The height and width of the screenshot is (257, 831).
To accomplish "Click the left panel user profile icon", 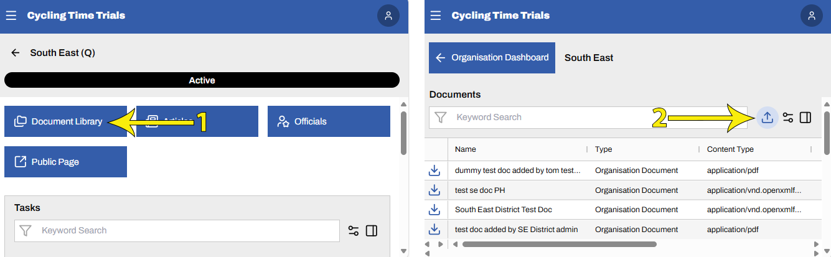I will [388, 16].
